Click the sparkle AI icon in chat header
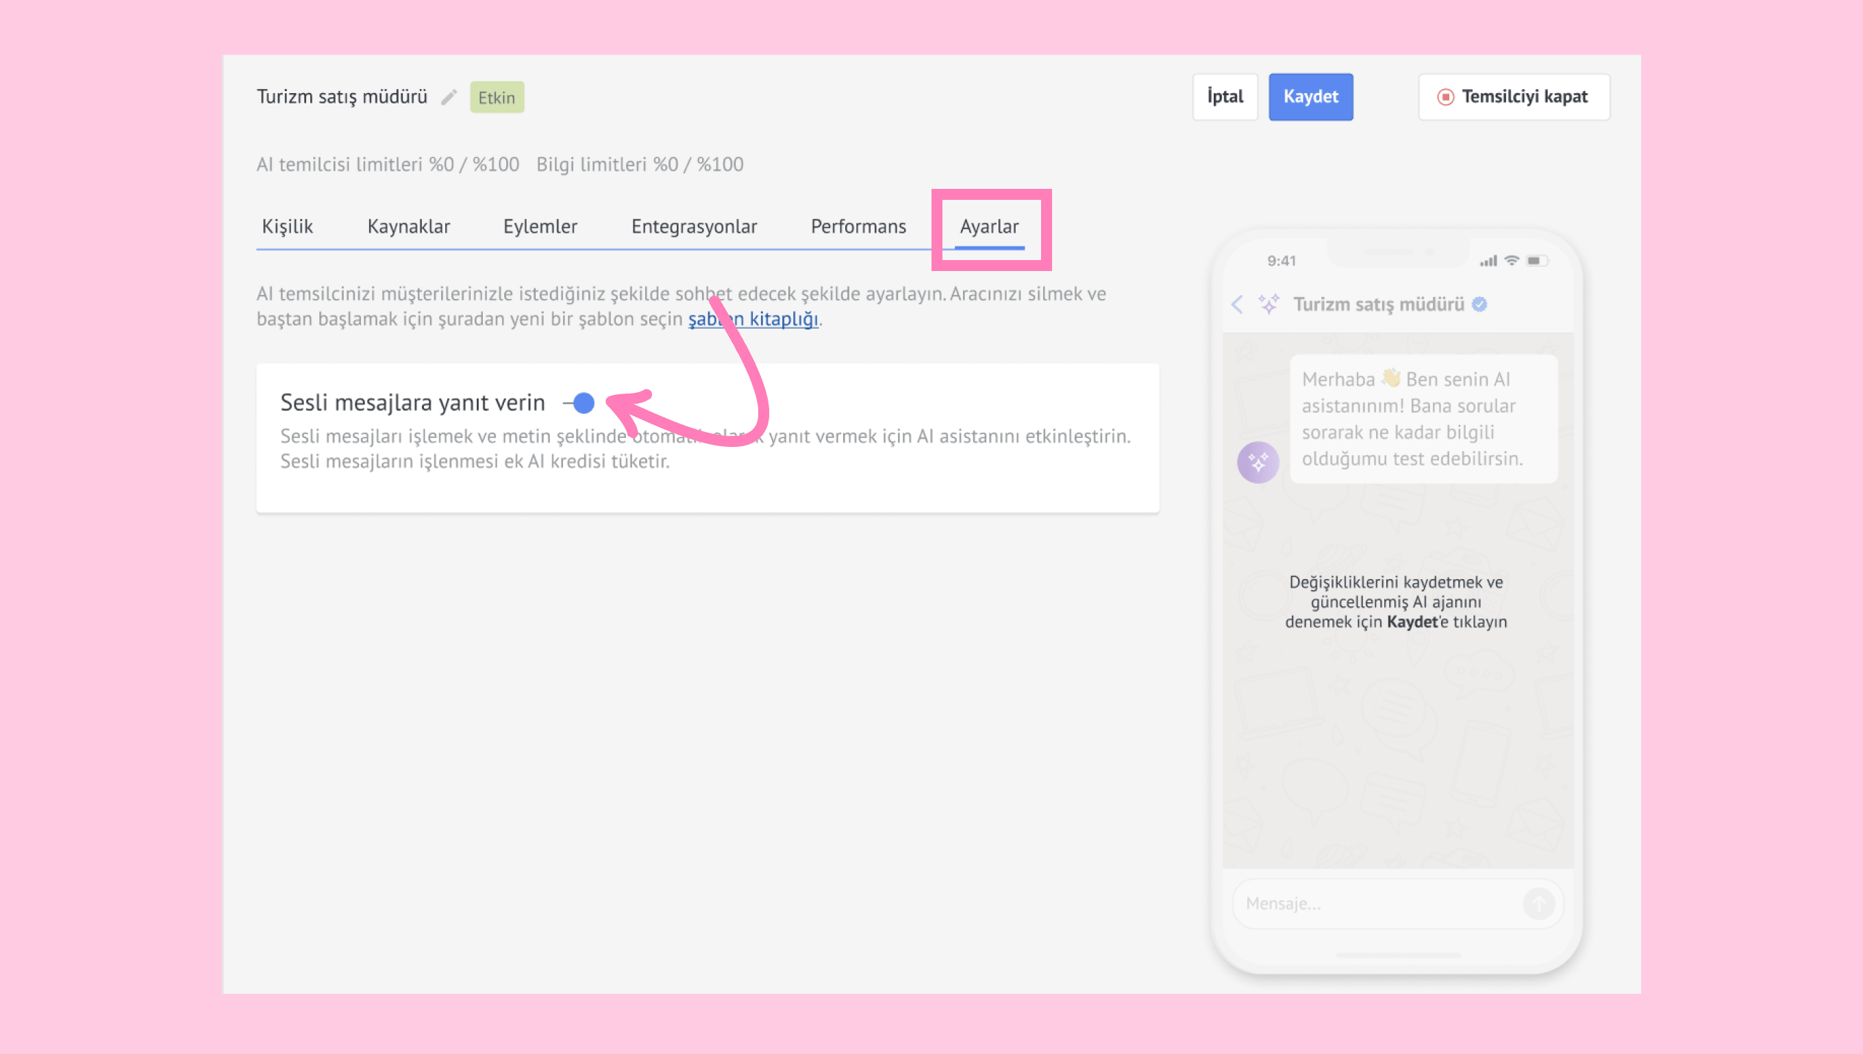1863x1054 pixels. coord(1268,304)
